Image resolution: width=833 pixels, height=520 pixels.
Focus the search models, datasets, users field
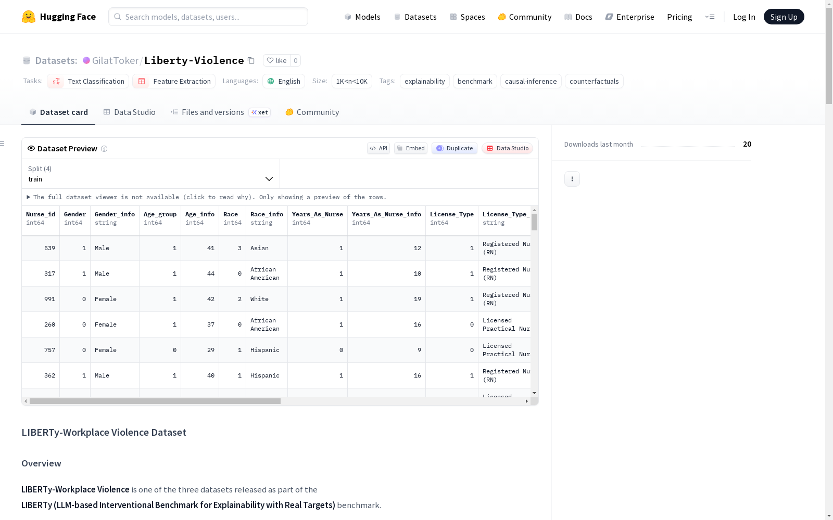(208, 17)
